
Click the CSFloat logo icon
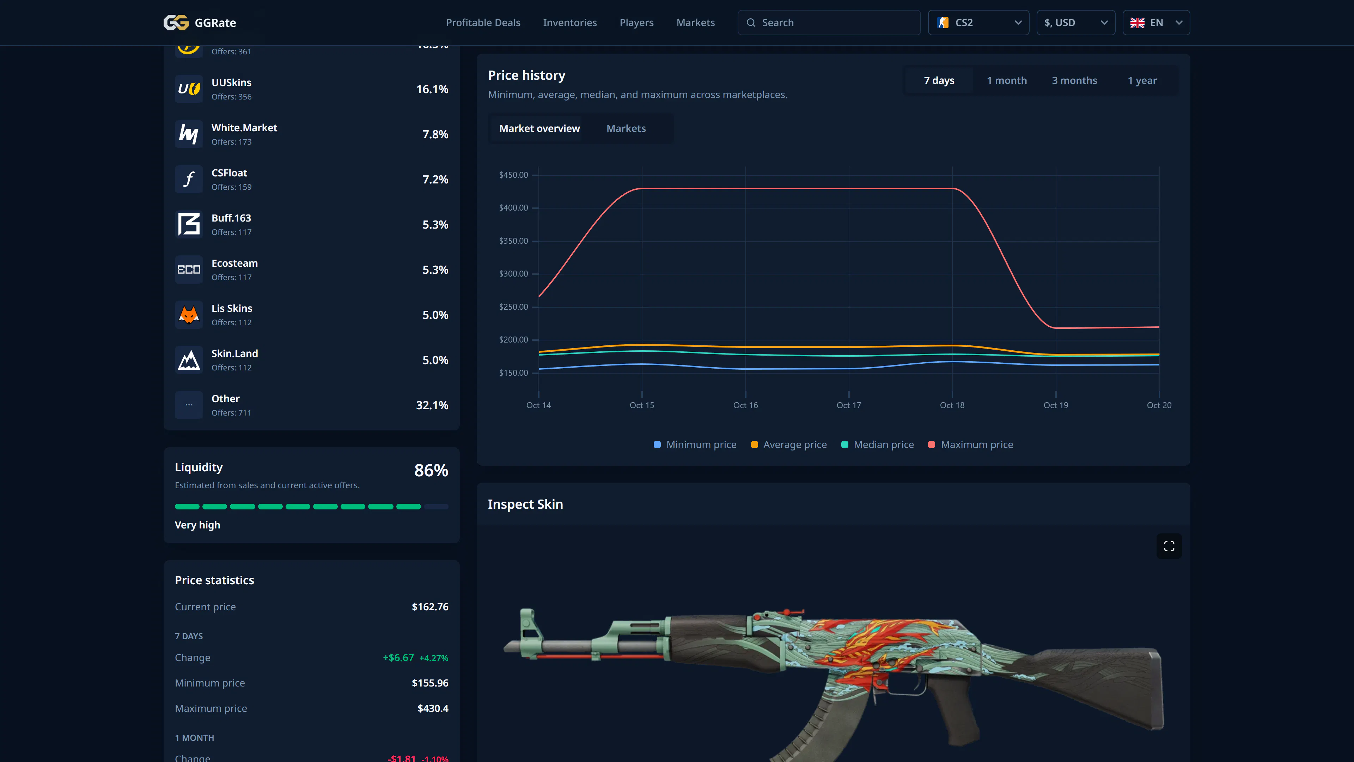(x=189, y=179)
